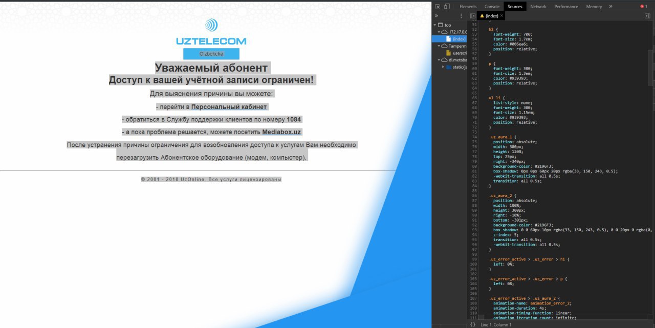This screenshot has width=655, height=328.
Task: Show more navigator panes chevron
Action: click(x=436, y=16)
